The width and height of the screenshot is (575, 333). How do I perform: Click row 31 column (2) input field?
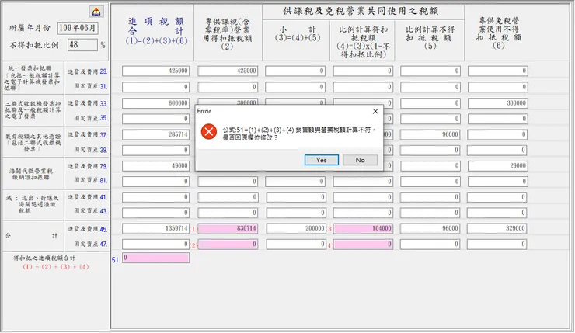pos(228,87)
